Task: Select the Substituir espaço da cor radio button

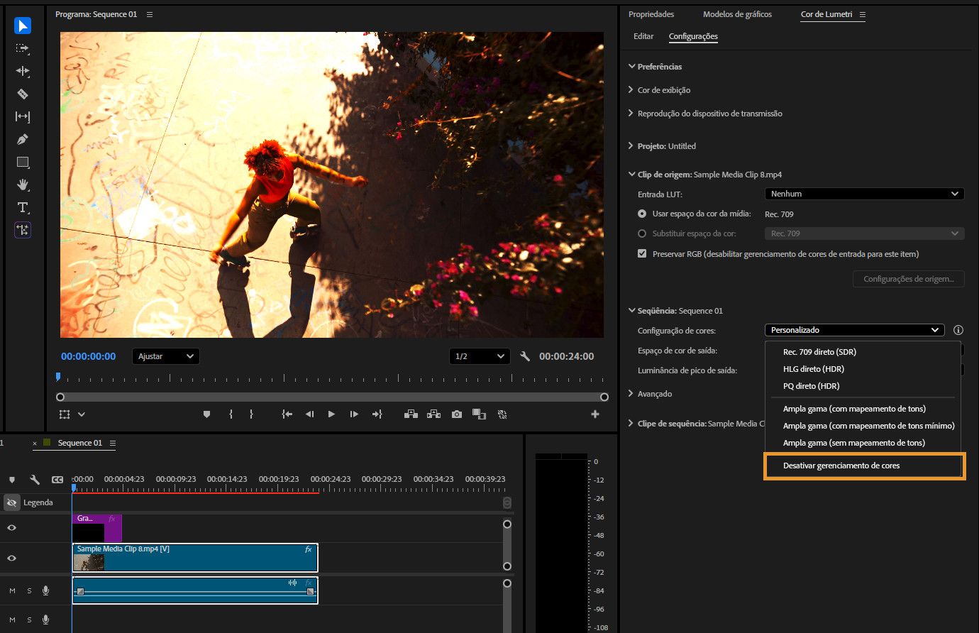Action: point(642,233)
